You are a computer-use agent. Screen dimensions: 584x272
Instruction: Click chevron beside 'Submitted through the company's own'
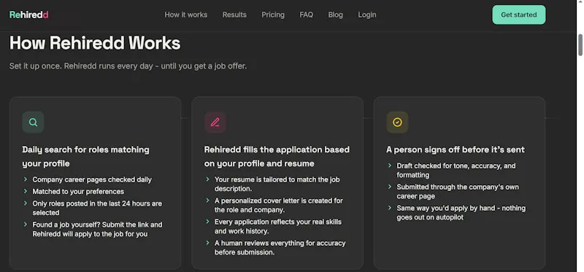(390, 187)
